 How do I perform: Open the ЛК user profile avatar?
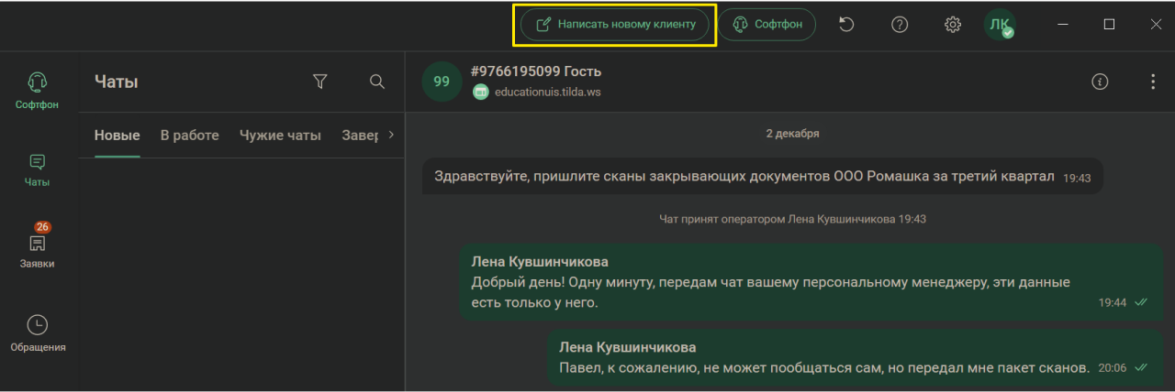tap(1000, 25)
